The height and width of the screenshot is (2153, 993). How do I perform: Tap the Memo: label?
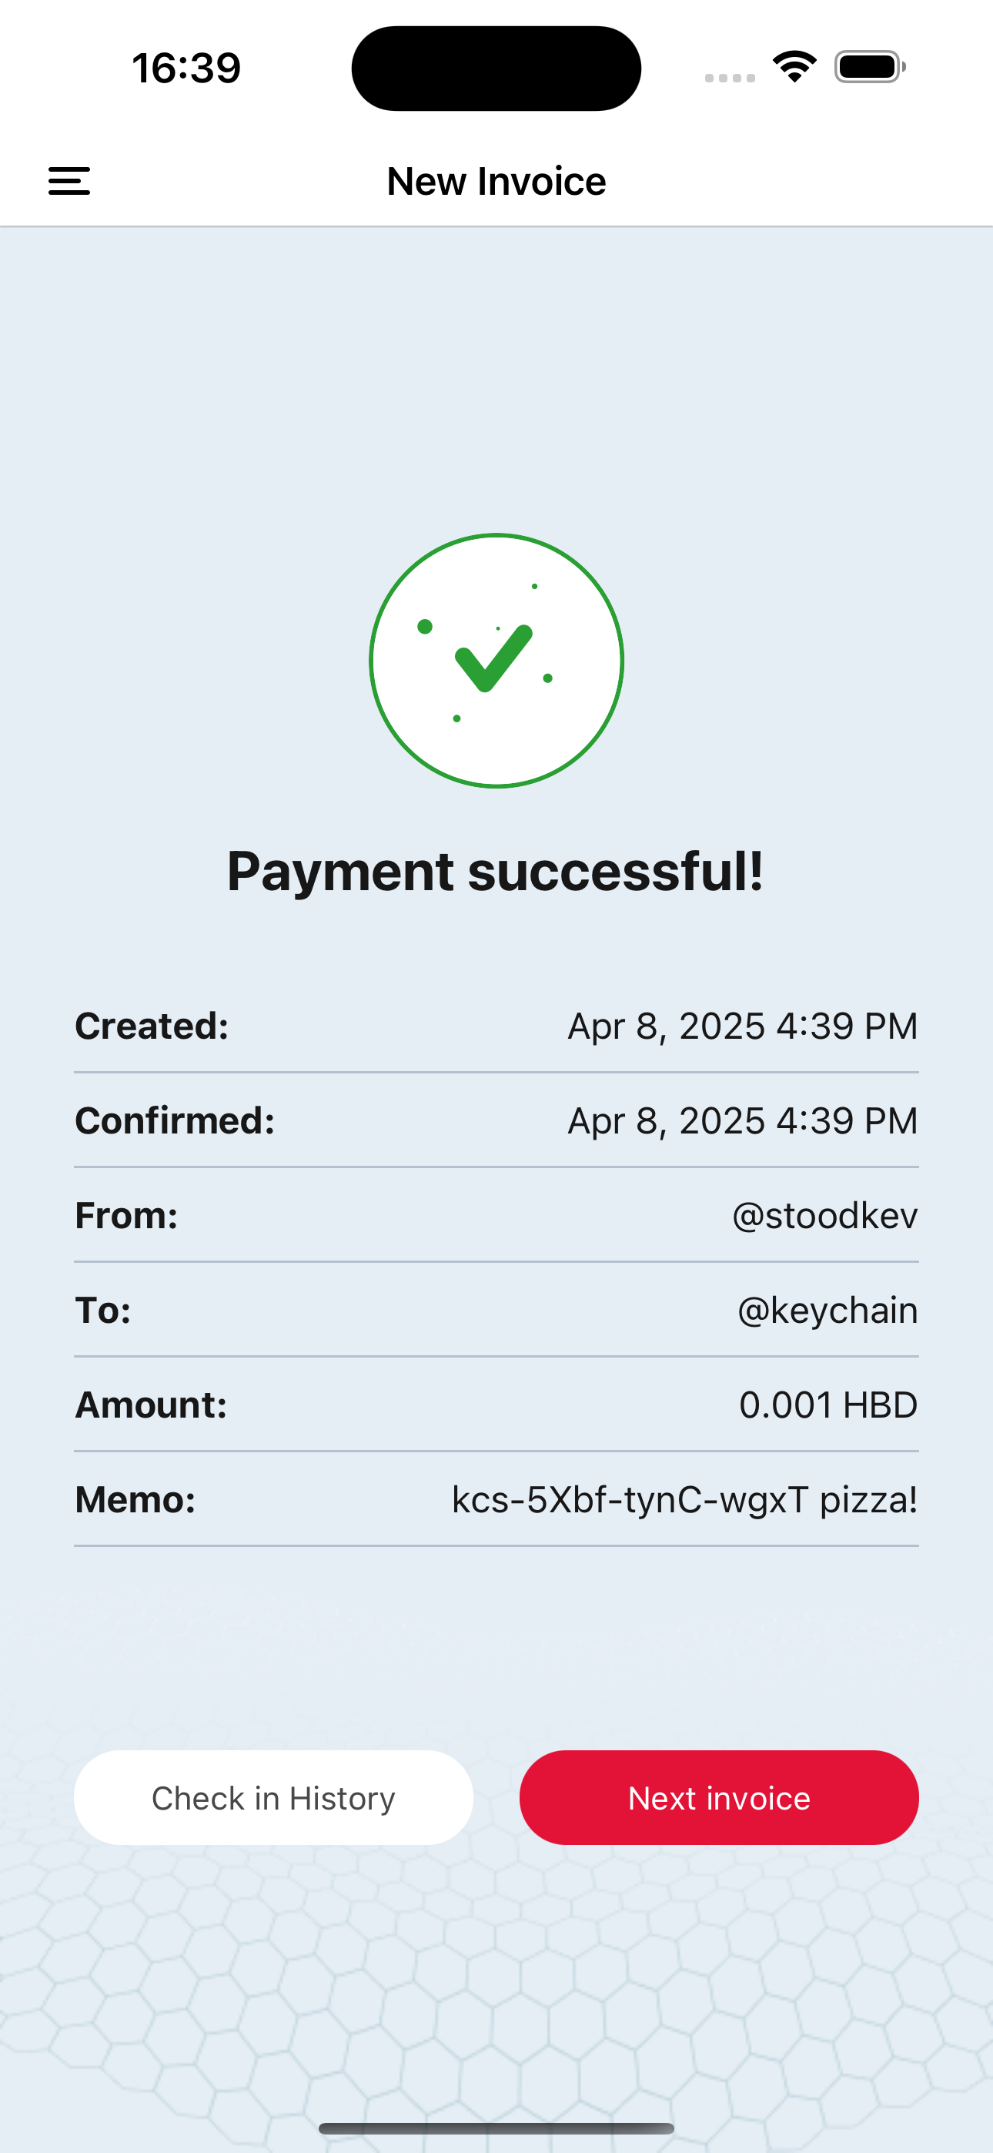click(135, 1499)
